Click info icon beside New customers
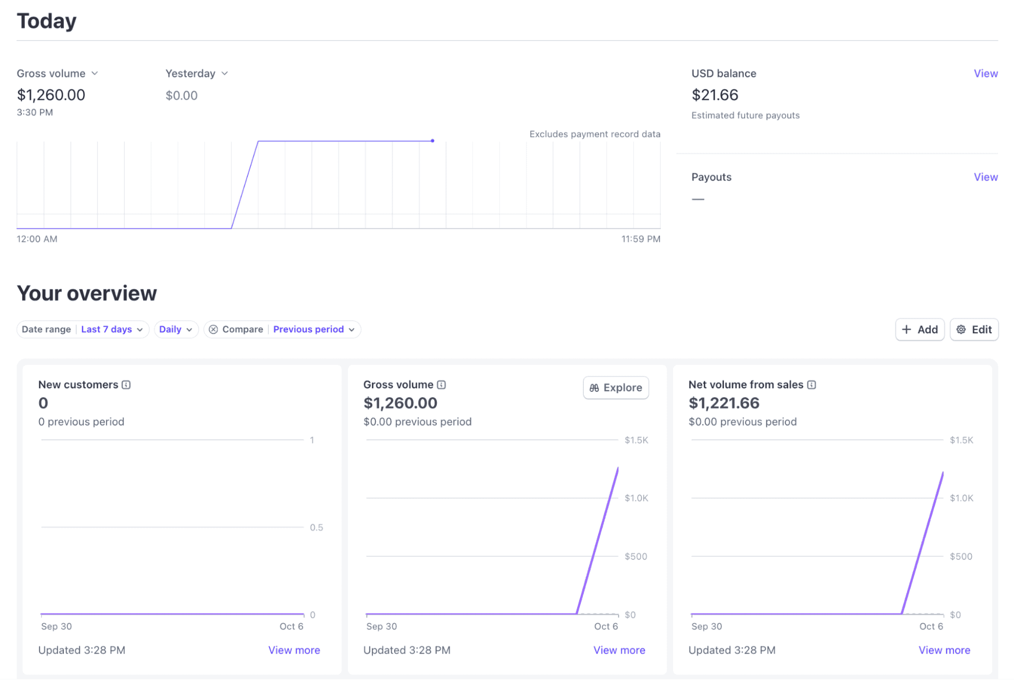The image size is (1014, 680). [x=126, y=385]
